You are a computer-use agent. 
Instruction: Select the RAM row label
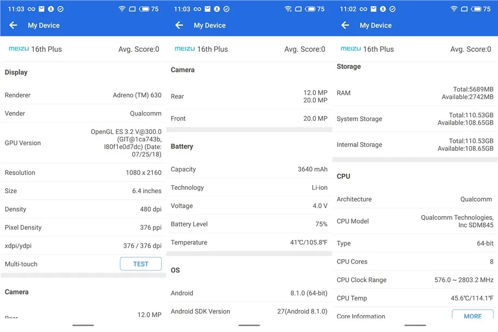(343, 93)
